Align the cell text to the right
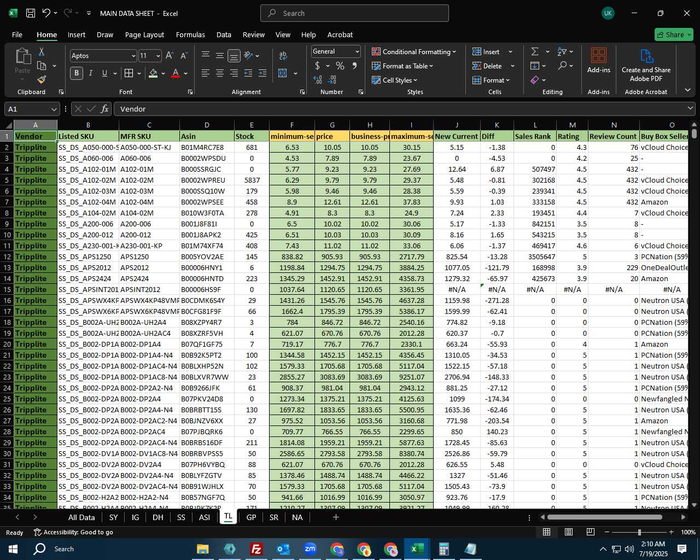The image size is (700, 560). pos(234,73)
